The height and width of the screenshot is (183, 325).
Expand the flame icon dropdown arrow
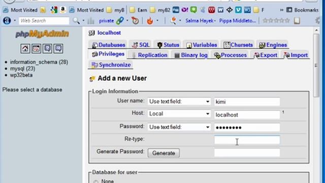(157, 20)
